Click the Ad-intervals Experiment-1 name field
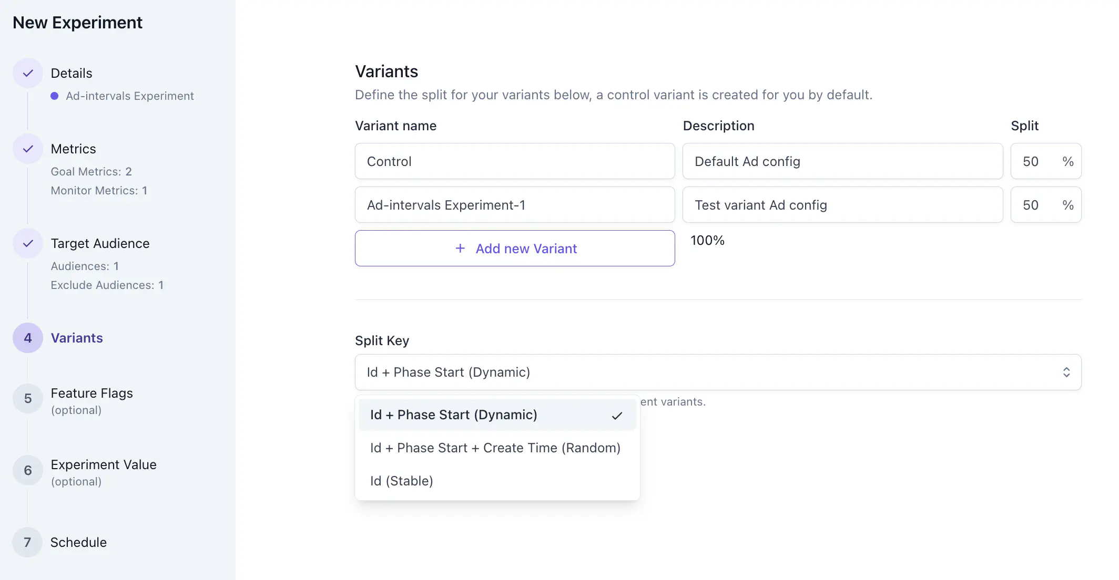Viewport: 1119px width, 580px height. tap(515, 204)
